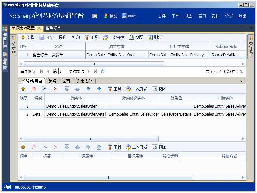This screenshot has width=257, height=193.
Task: Open the detail tabs overflow dropdown arrow
Action: 242,81
